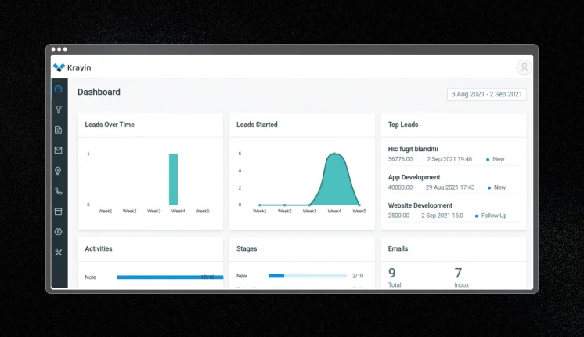584x337 pixels.
Task: Click the peak point of Leads Started curve
Action: 334,153
